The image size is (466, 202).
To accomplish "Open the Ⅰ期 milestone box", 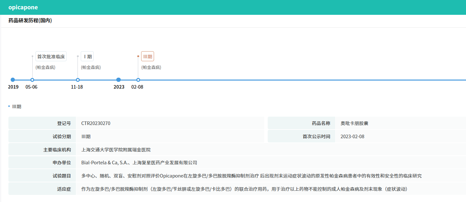I will tap(88, 57).
